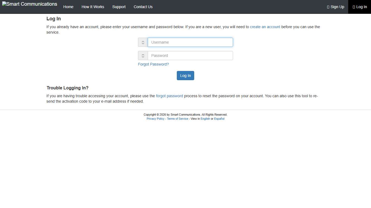This screenshot has height=208, width=371.
Task: Select the Sign Up navbar entry
Action: [x=336, y=7]
